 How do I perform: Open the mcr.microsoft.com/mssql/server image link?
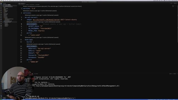point(46,20)
